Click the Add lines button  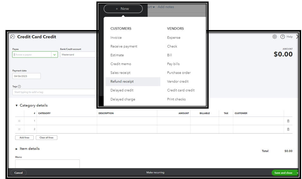(24, 138)
